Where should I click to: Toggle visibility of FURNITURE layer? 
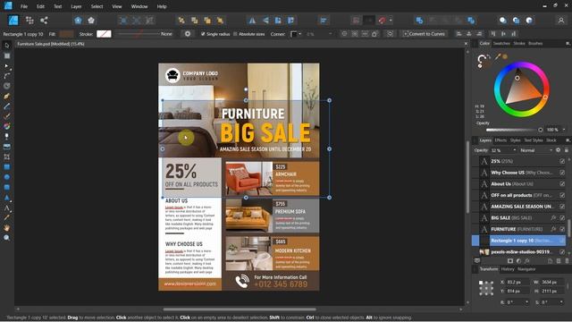point(562,229)
